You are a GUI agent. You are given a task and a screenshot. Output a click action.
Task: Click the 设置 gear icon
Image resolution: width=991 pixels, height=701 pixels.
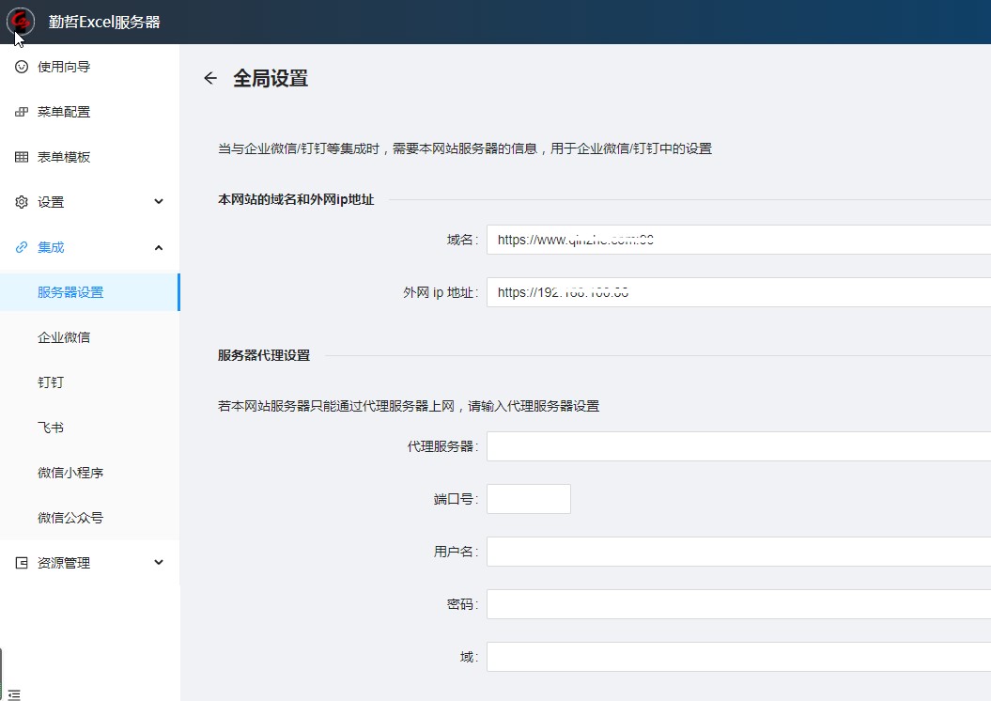click(x=22, y=202)
